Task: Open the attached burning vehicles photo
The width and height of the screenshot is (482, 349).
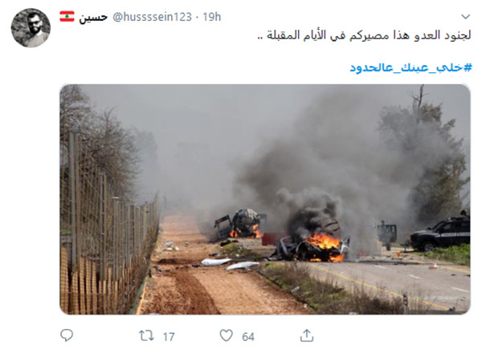Action: coord(265,199)
